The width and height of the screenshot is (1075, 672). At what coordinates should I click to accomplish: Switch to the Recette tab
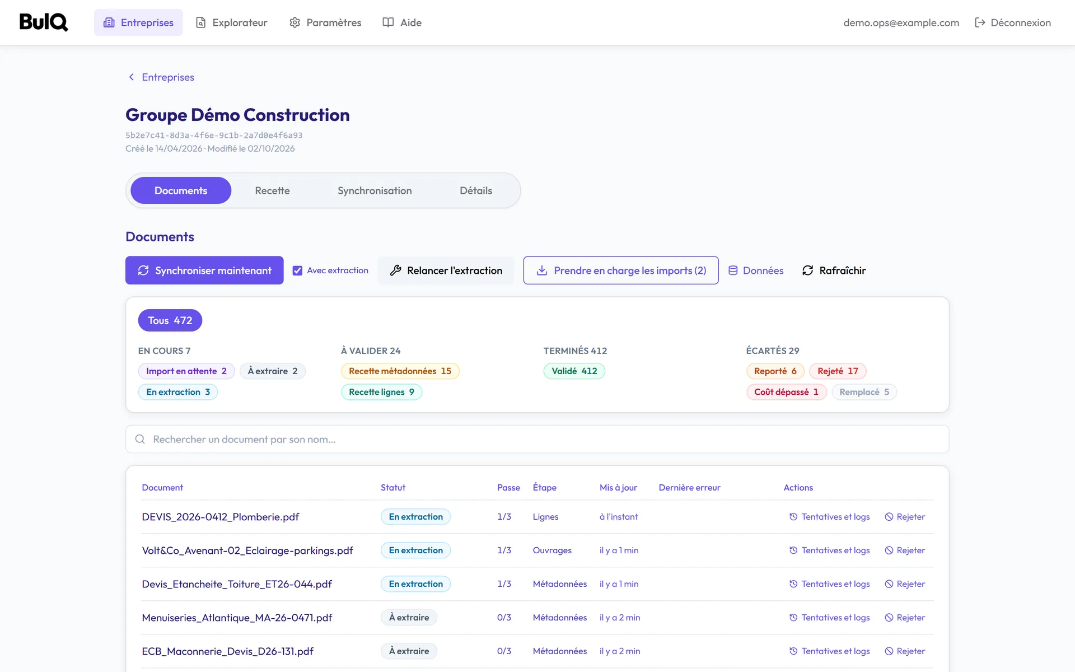tap(272, 190)
